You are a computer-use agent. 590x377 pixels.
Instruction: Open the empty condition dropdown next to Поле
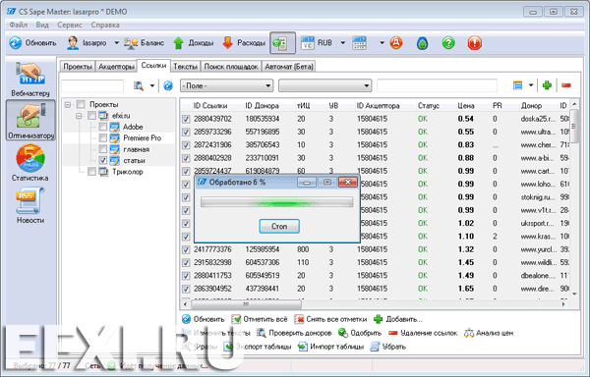pos(325,85)
